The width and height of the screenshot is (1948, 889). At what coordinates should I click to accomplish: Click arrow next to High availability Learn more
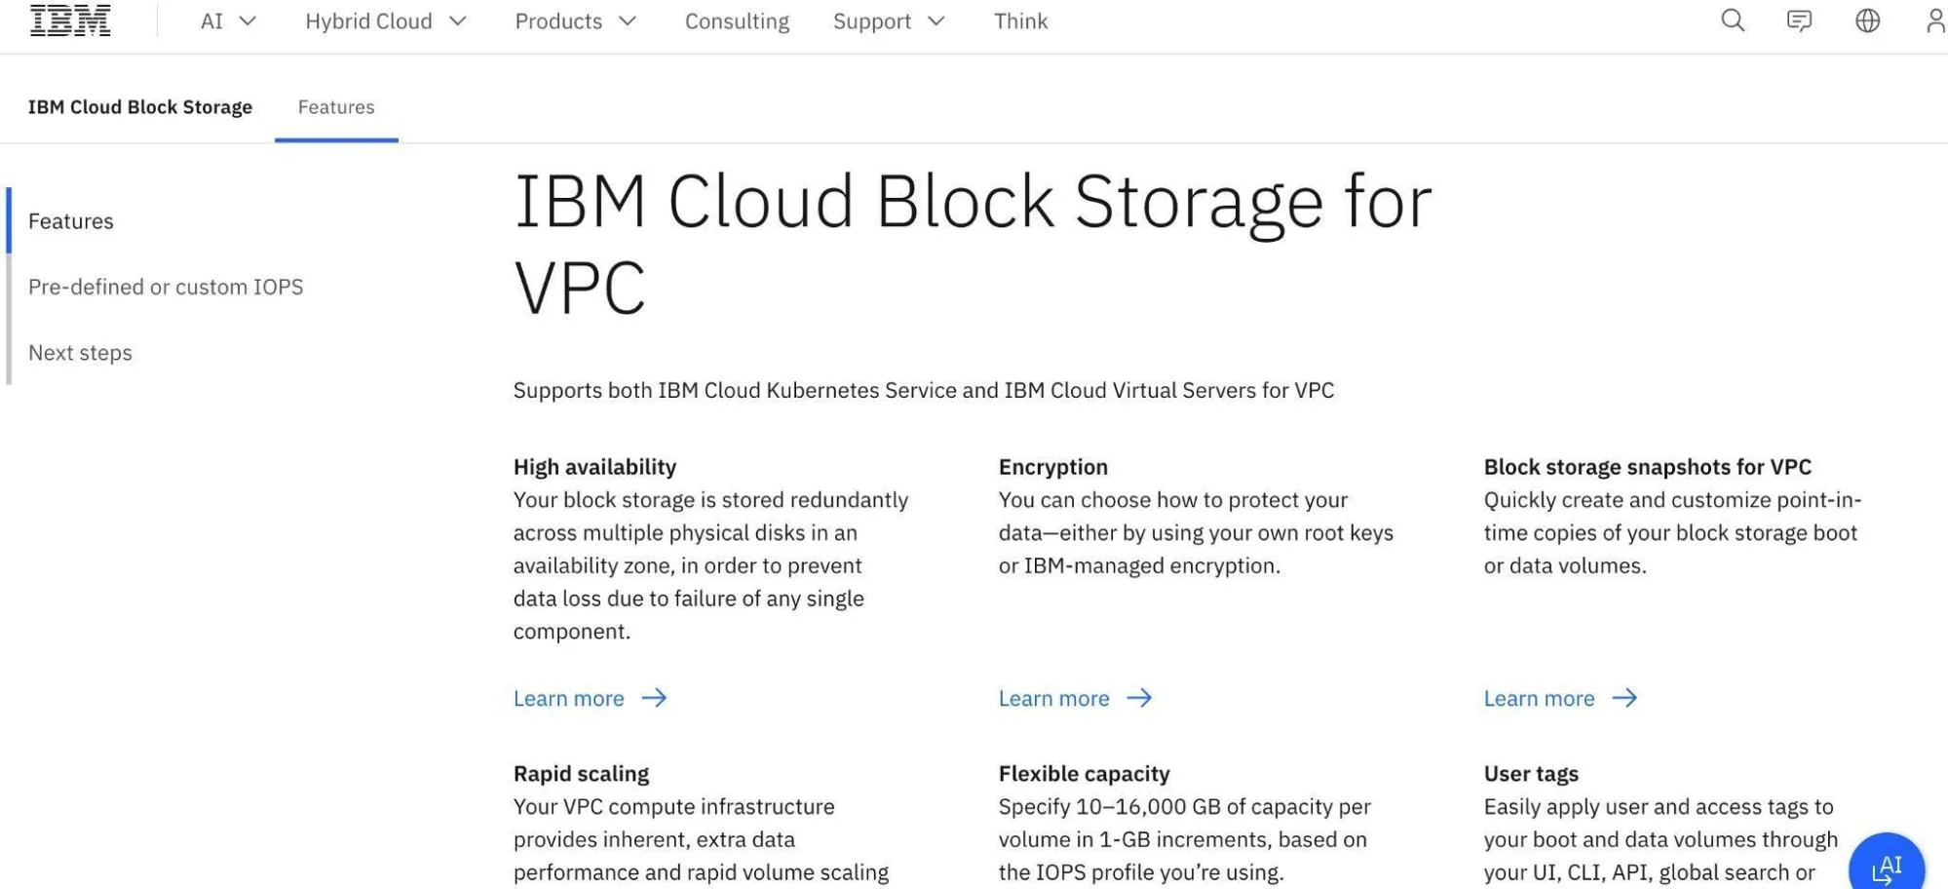pyautogui.click(x=654, y=698)
